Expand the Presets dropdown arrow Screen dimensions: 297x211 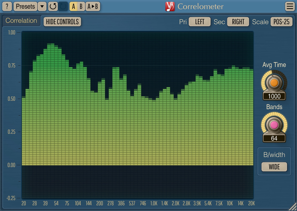[x=42, y=6]
